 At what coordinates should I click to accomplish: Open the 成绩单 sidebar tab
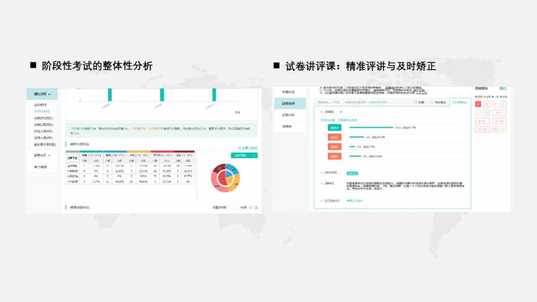pos(289,127)
